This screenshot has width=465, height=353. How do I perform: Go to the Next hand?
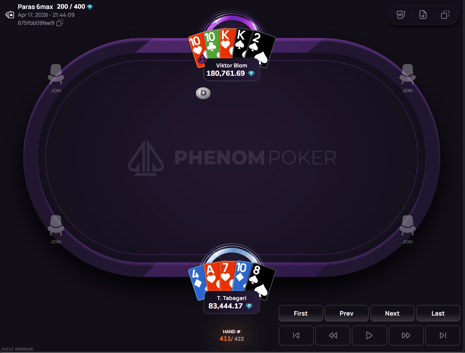click(x=392, y=313)
